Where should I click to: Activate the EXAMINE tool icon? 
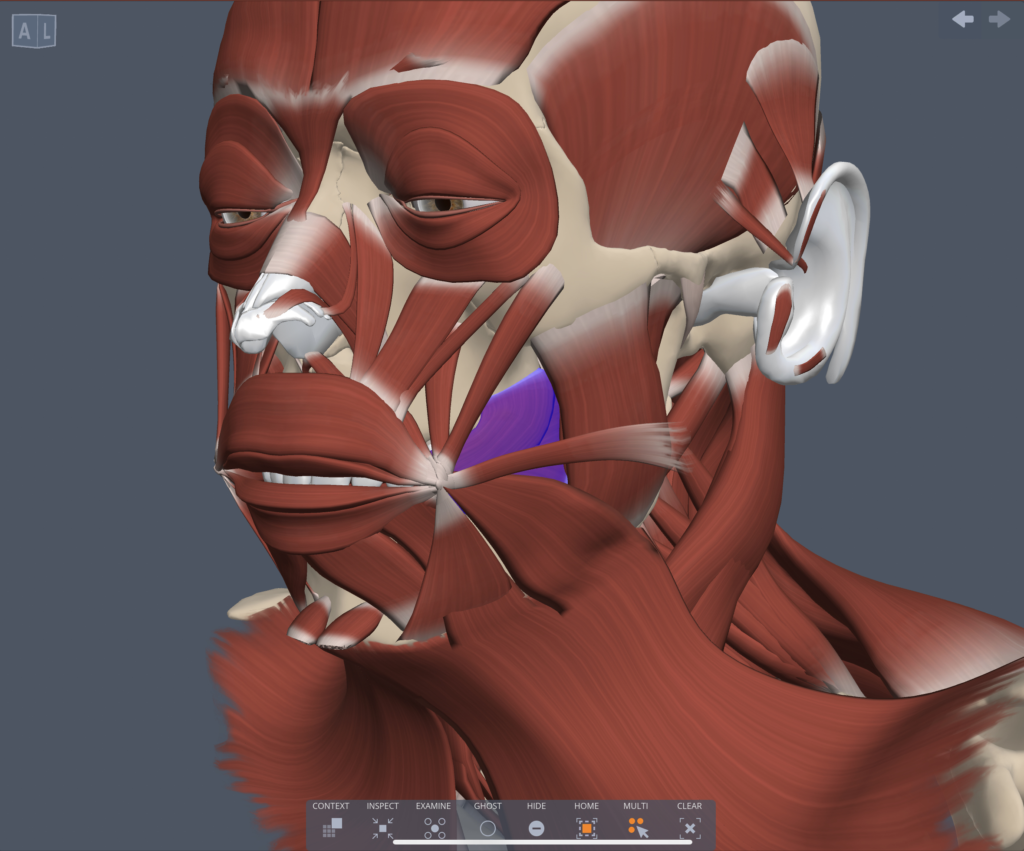pos(434,828)
